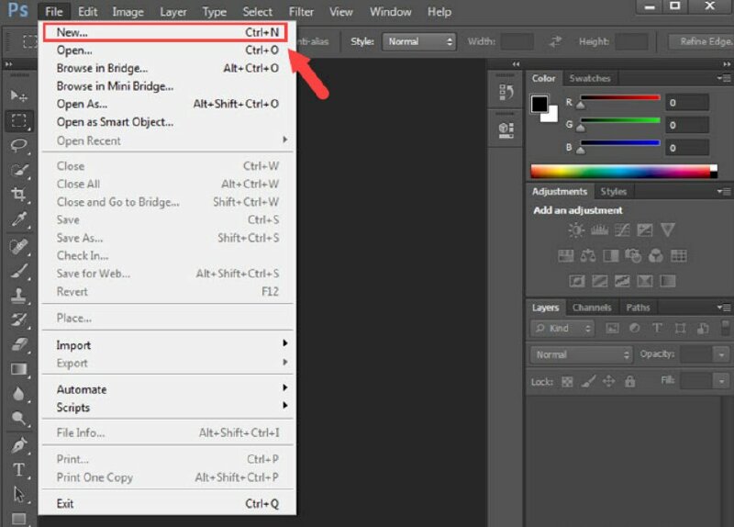Expand the Scripts submenu

pyautogui.click(x=168, y=408)
